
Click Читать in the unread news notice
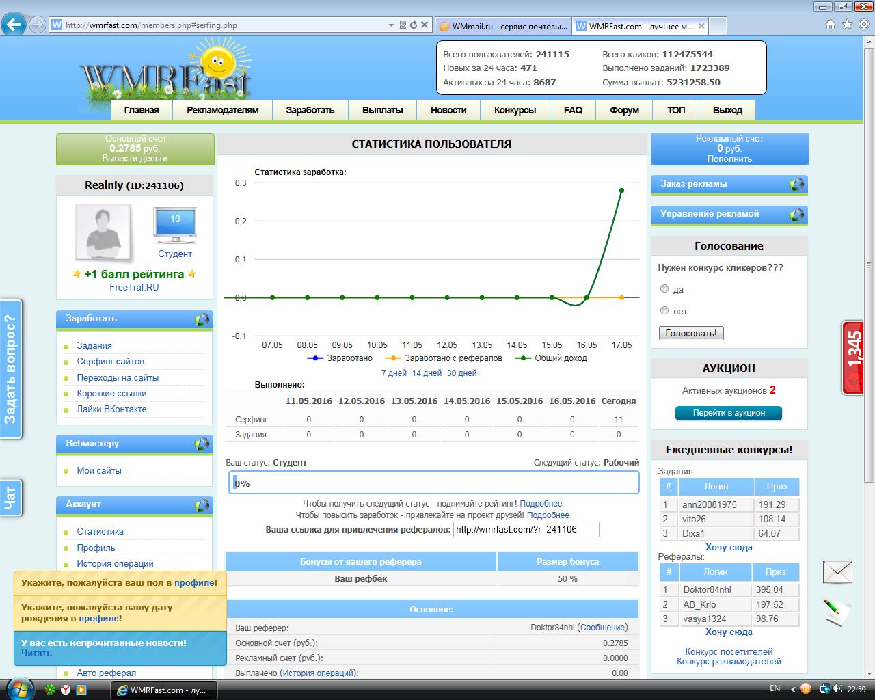click(36, 653)
